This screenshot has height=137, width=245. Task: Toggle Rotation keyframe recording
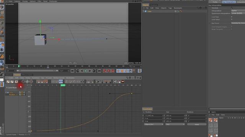[x=126, y=71]
